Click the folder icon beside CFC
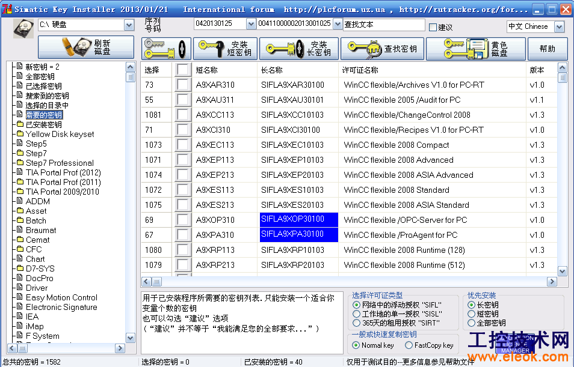574x367 pixels. pyautogui.click(x=20, y=249)
